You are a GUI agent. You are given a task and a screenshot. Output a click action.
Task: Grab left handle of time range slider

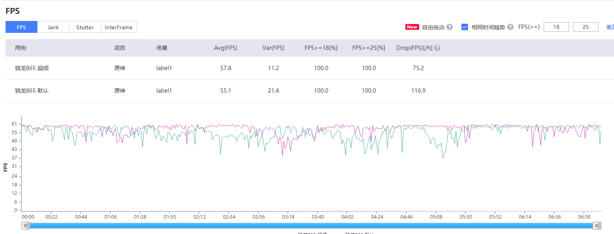pos(26,226)
